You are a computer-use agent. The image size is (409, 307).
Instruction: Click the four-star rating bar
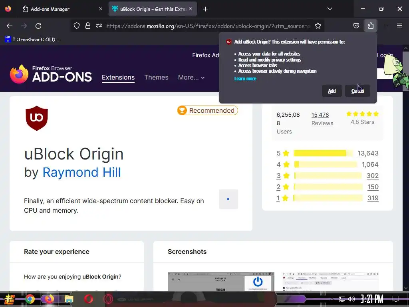pyautogui.click(x=326, y=164)
